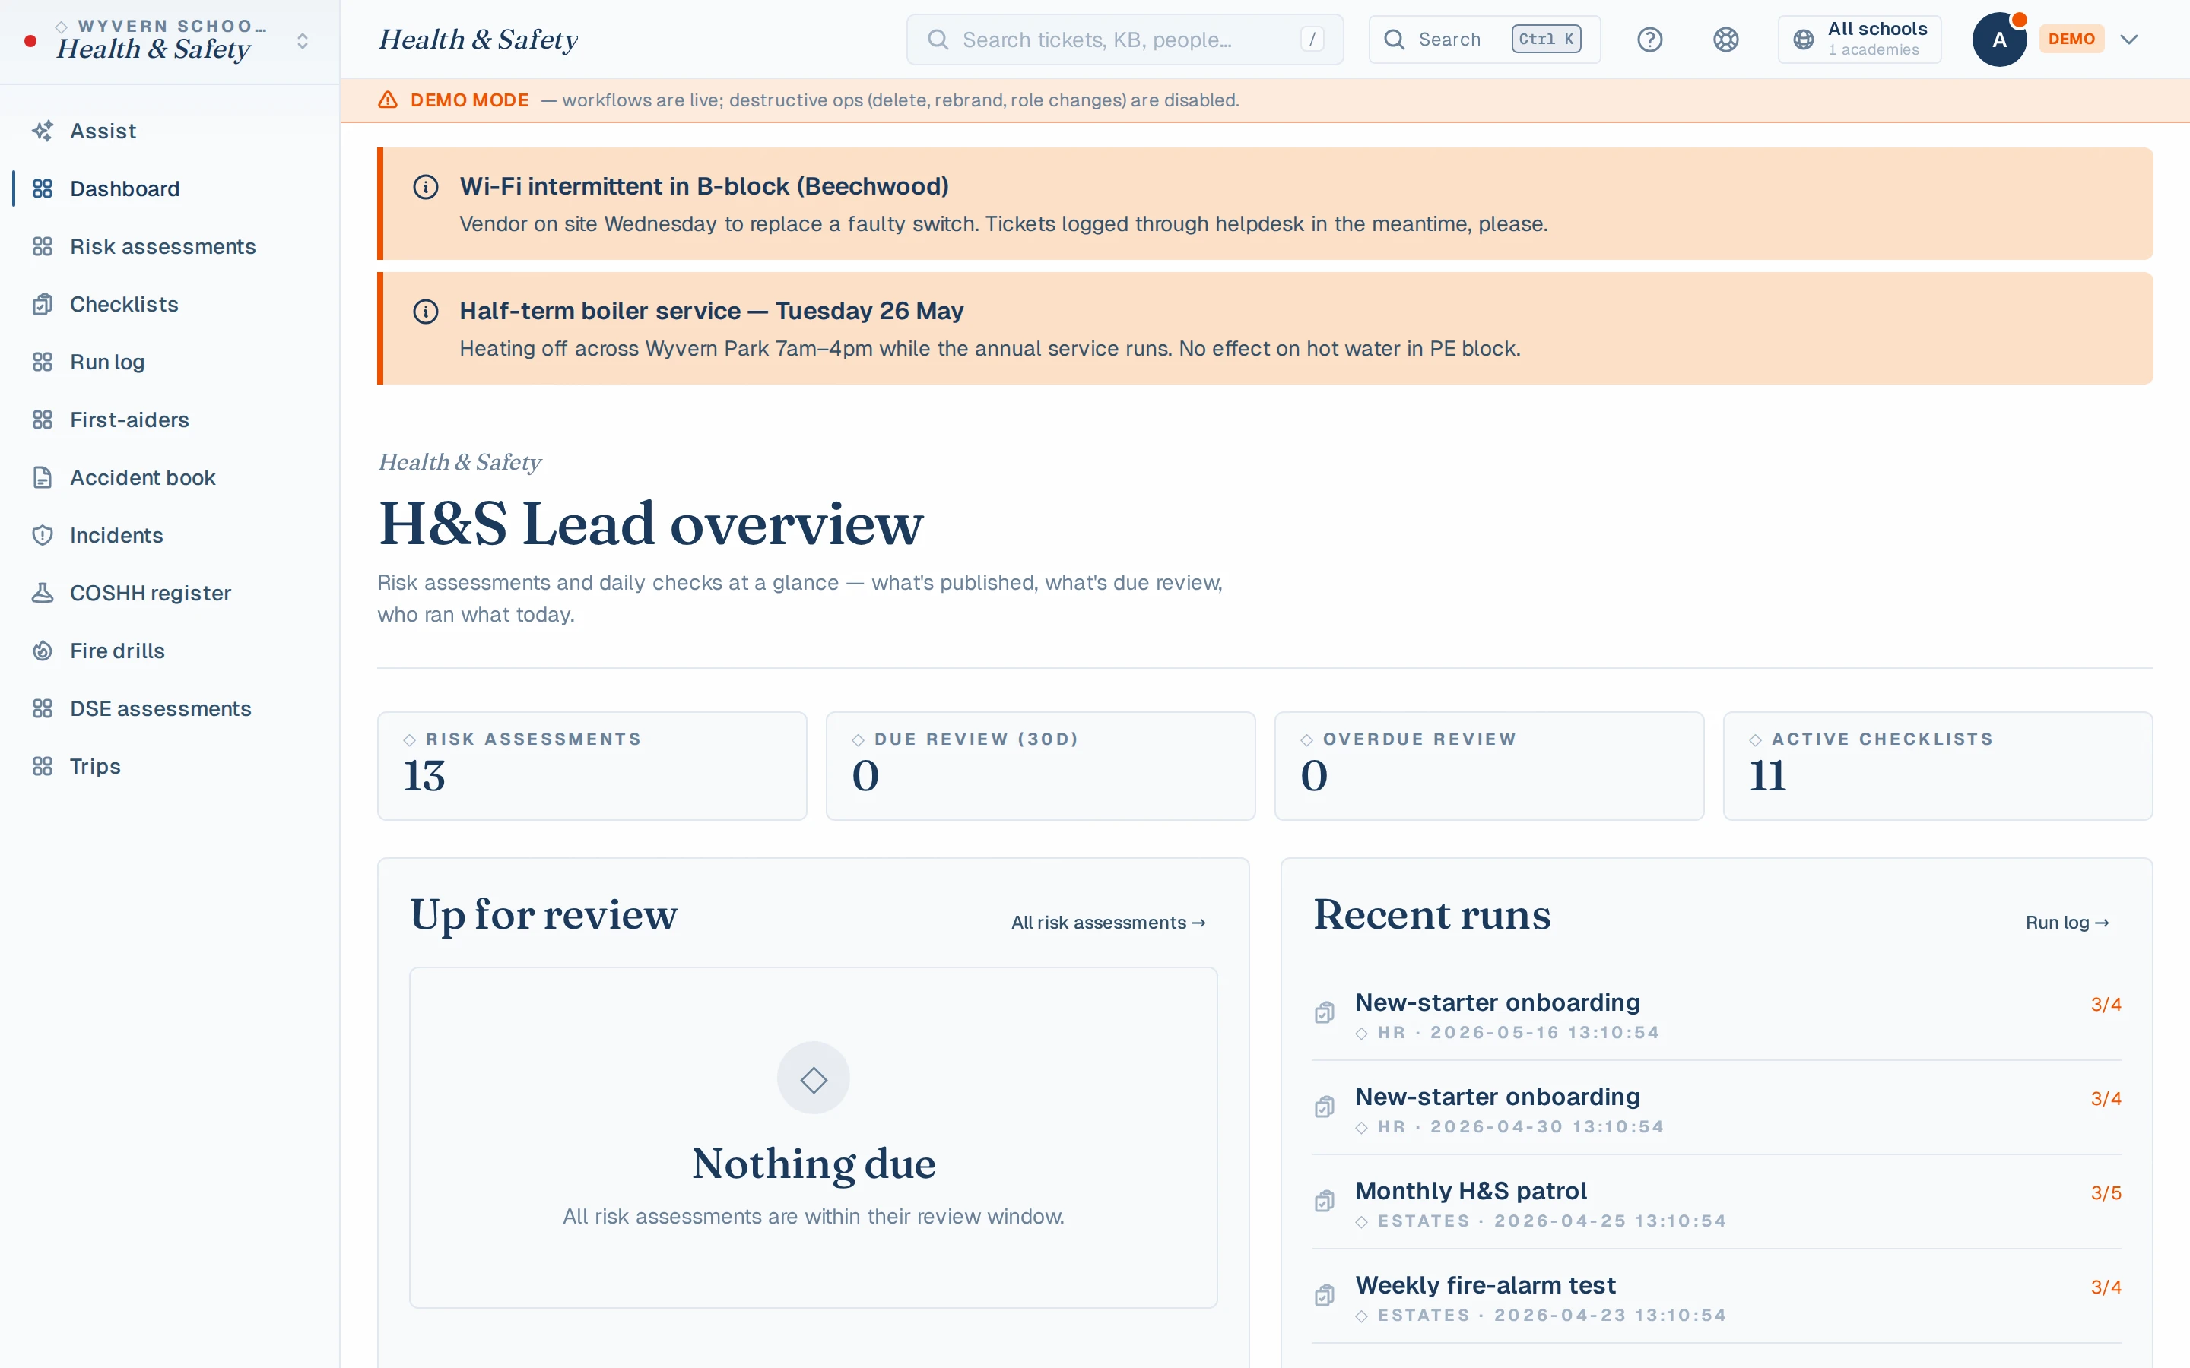
Task: Click magnifier icon in tickets search field
Action: (x=938, y=40)
